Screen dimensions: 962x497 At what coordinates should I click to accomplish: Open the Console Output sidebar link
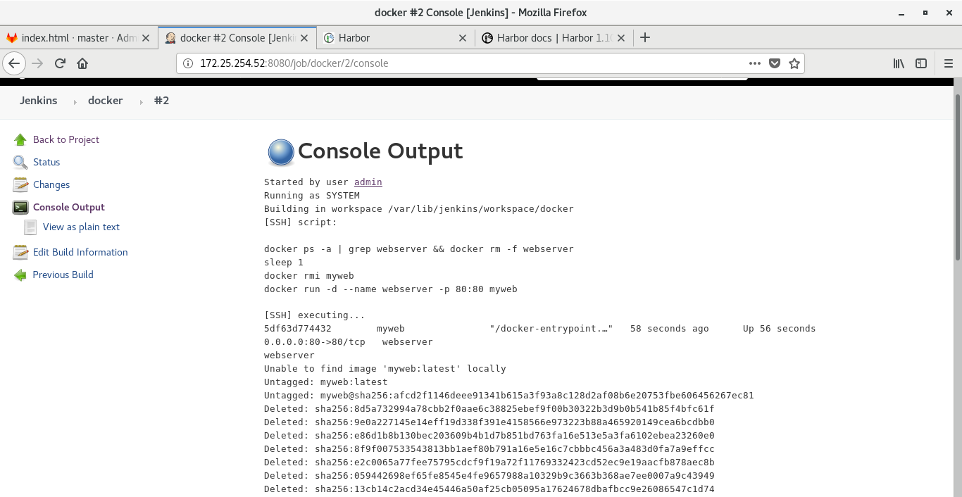tap(69, 207)
